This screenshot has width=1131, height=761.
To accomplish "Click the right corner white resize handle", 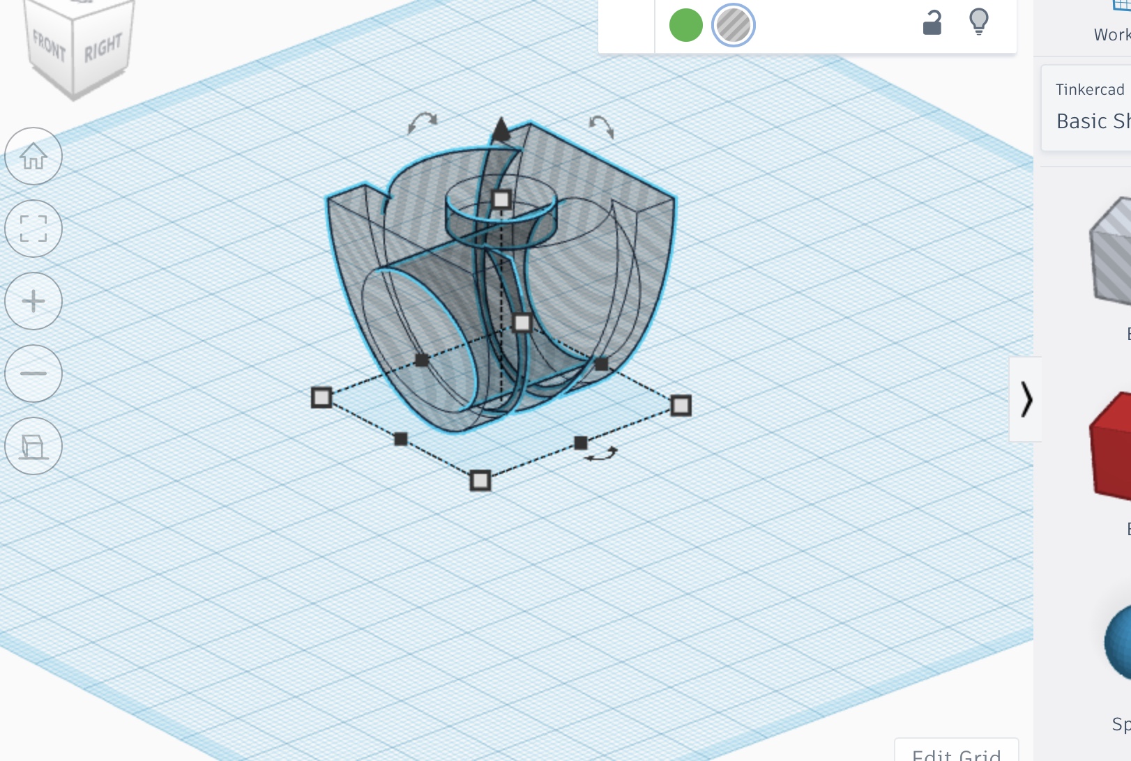I will click(681, 406).
